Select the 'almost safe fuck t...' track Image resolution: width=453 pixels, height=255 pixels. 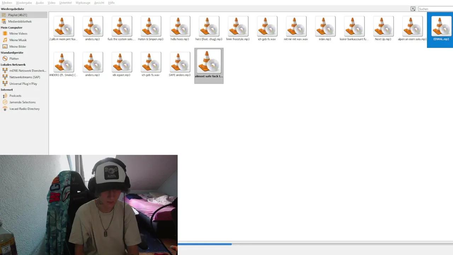[209, 66]
